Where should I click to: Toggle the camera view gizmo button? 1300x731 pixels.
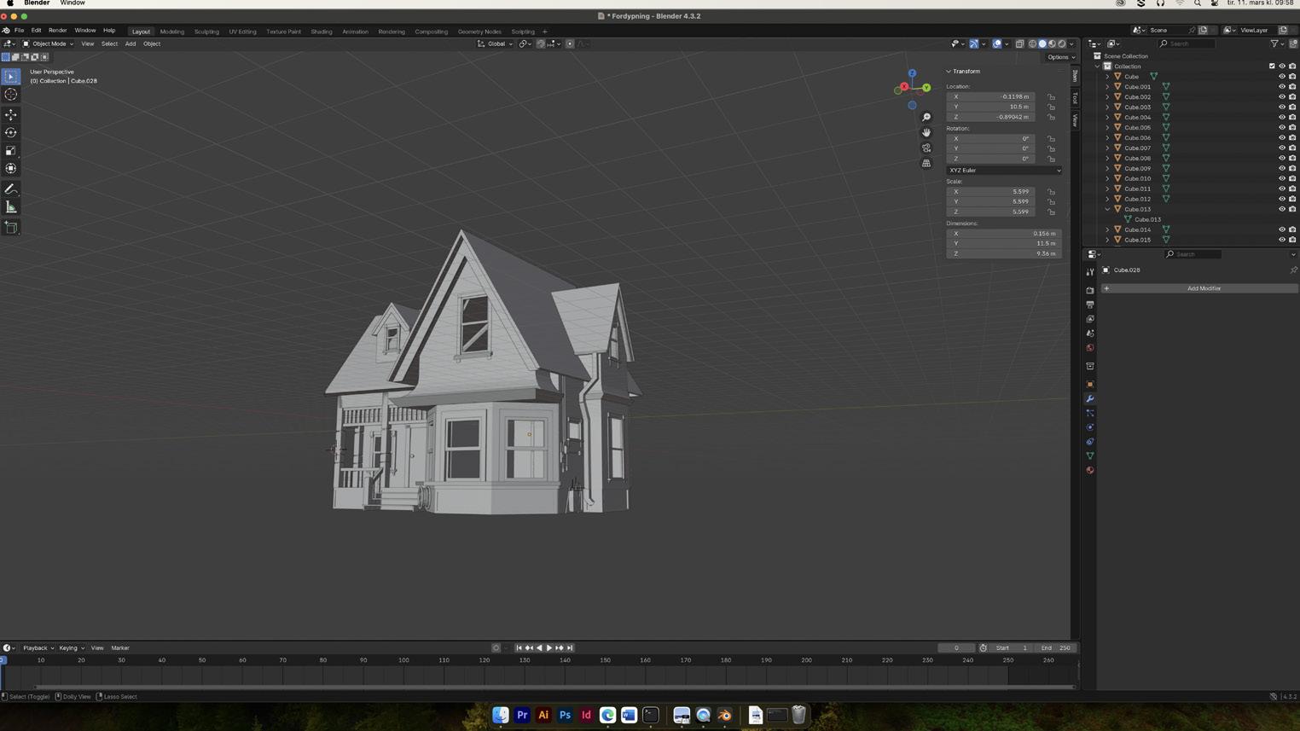pyautogui.click(x=926, y=148)
